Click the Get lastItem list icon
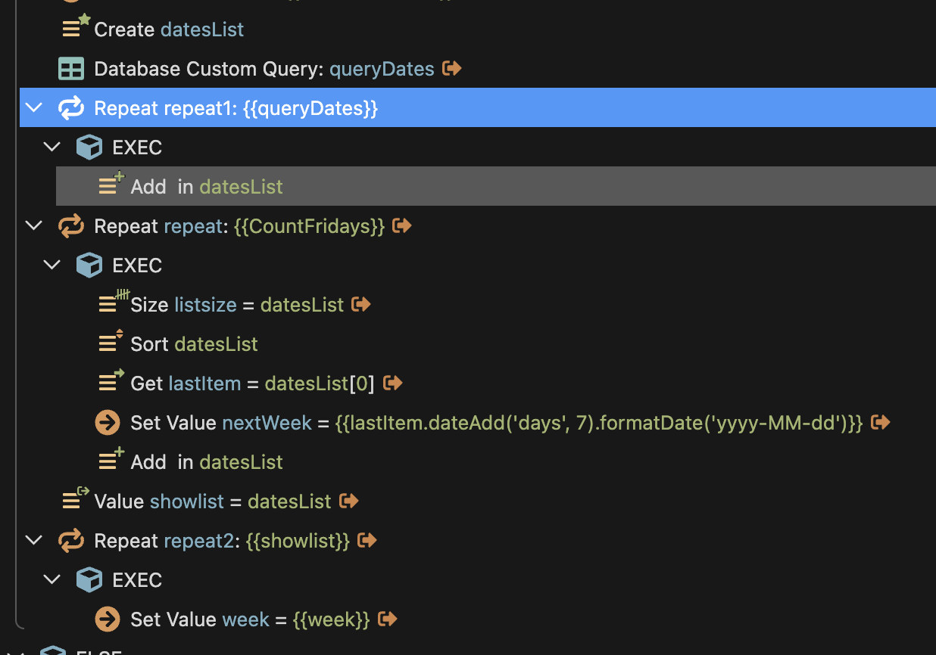Viewport: 936px width, 655px height. [111, 383]
